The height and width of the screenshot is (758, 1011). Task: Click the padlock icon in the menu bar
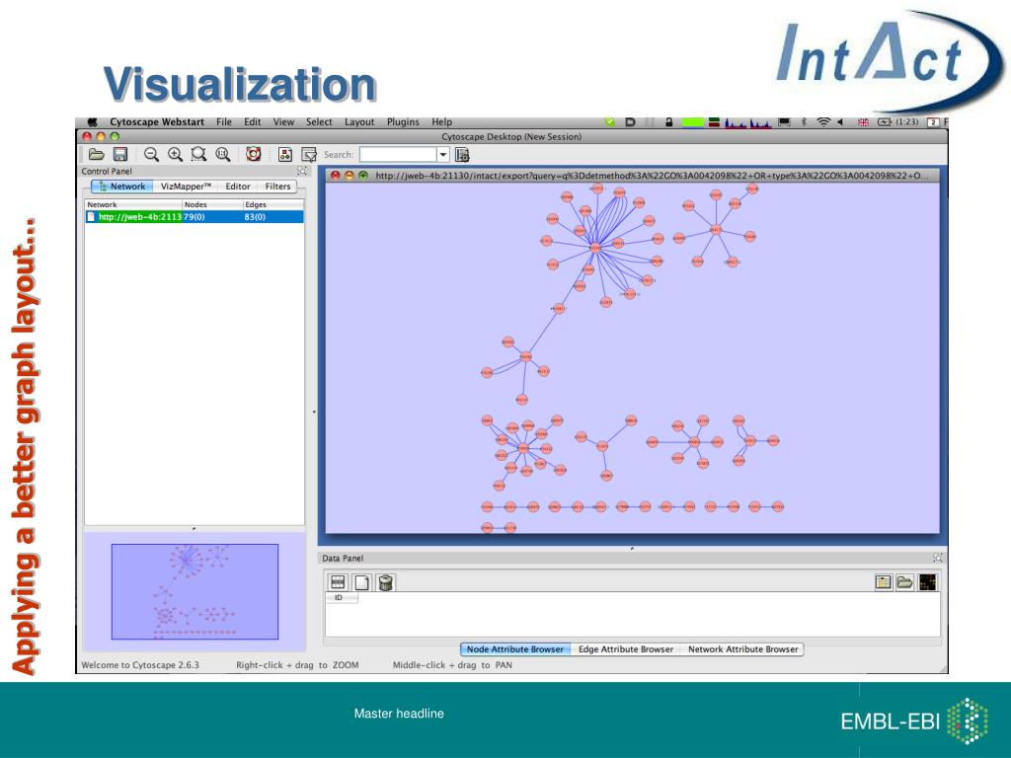(x=669, y=121)
